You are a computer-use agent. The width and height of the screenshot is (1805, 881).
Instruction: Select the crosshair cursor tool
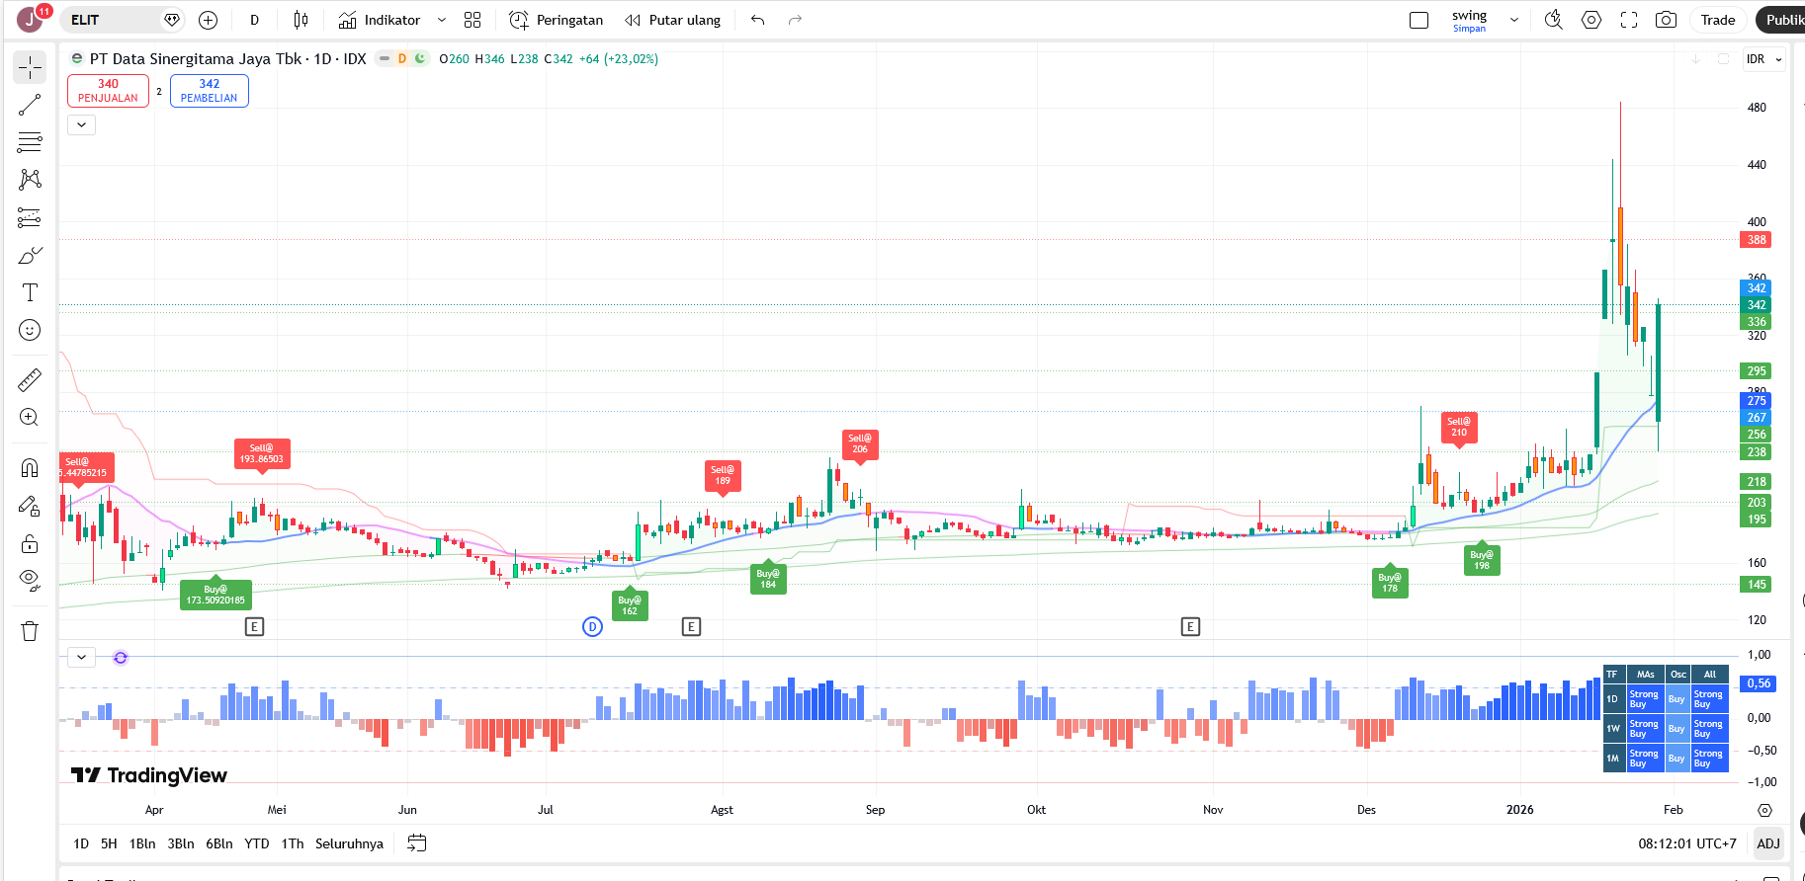pyautogui.click(x=30, y=67)
